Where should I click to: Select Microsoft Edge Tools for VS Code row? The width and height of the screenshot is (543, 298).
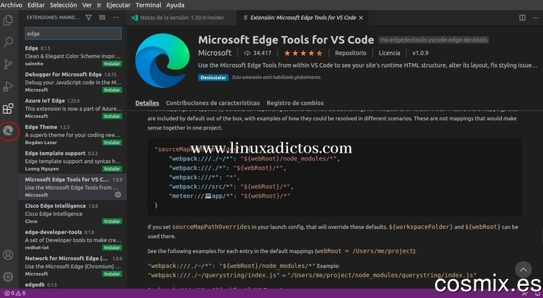73,187
